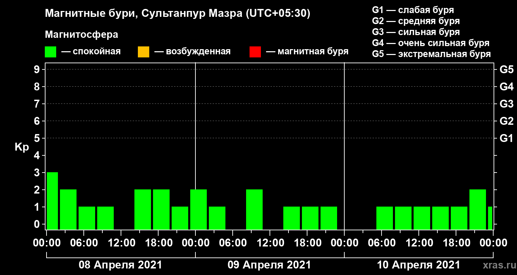The width and height of the screenshot is (517, 275).
Task: Click the only Kp 3 bar on the chart
Action: pos(52,201)
